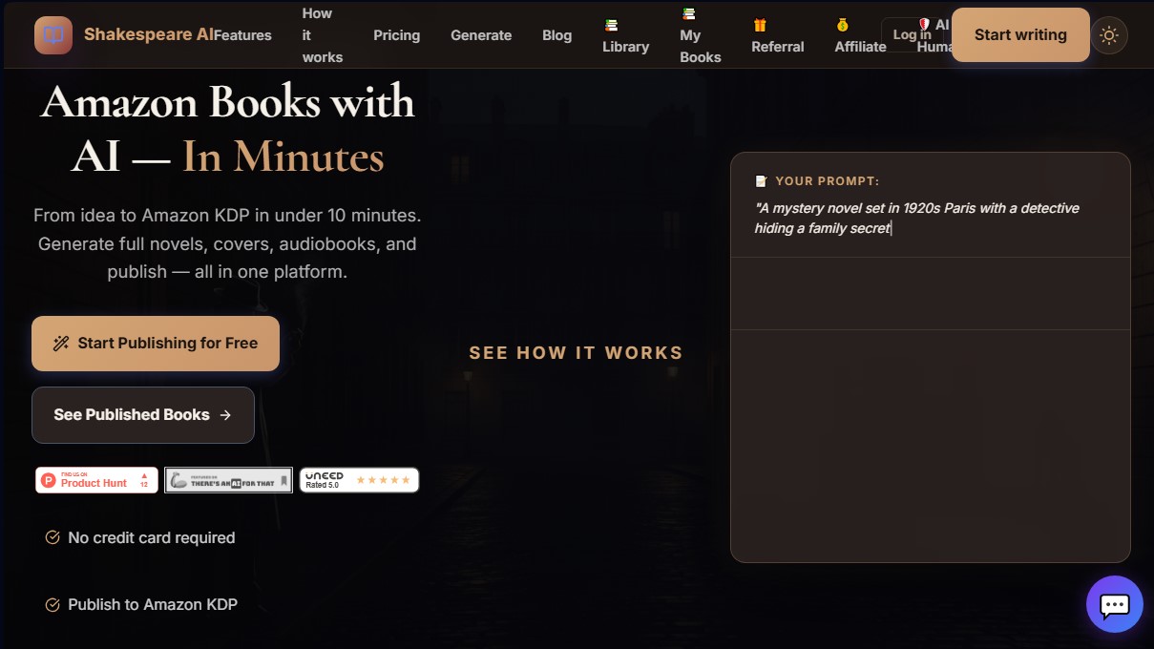Go to the Pricing page
Screen dimensions: 1154x649
point(396,35)
